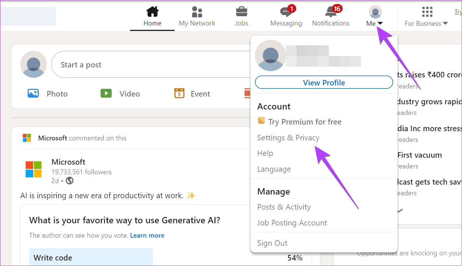Image resolution: width=462 pixels, height=266 pixels.
Task: Open Posts & Activity
Action: (x=284, y=207)
